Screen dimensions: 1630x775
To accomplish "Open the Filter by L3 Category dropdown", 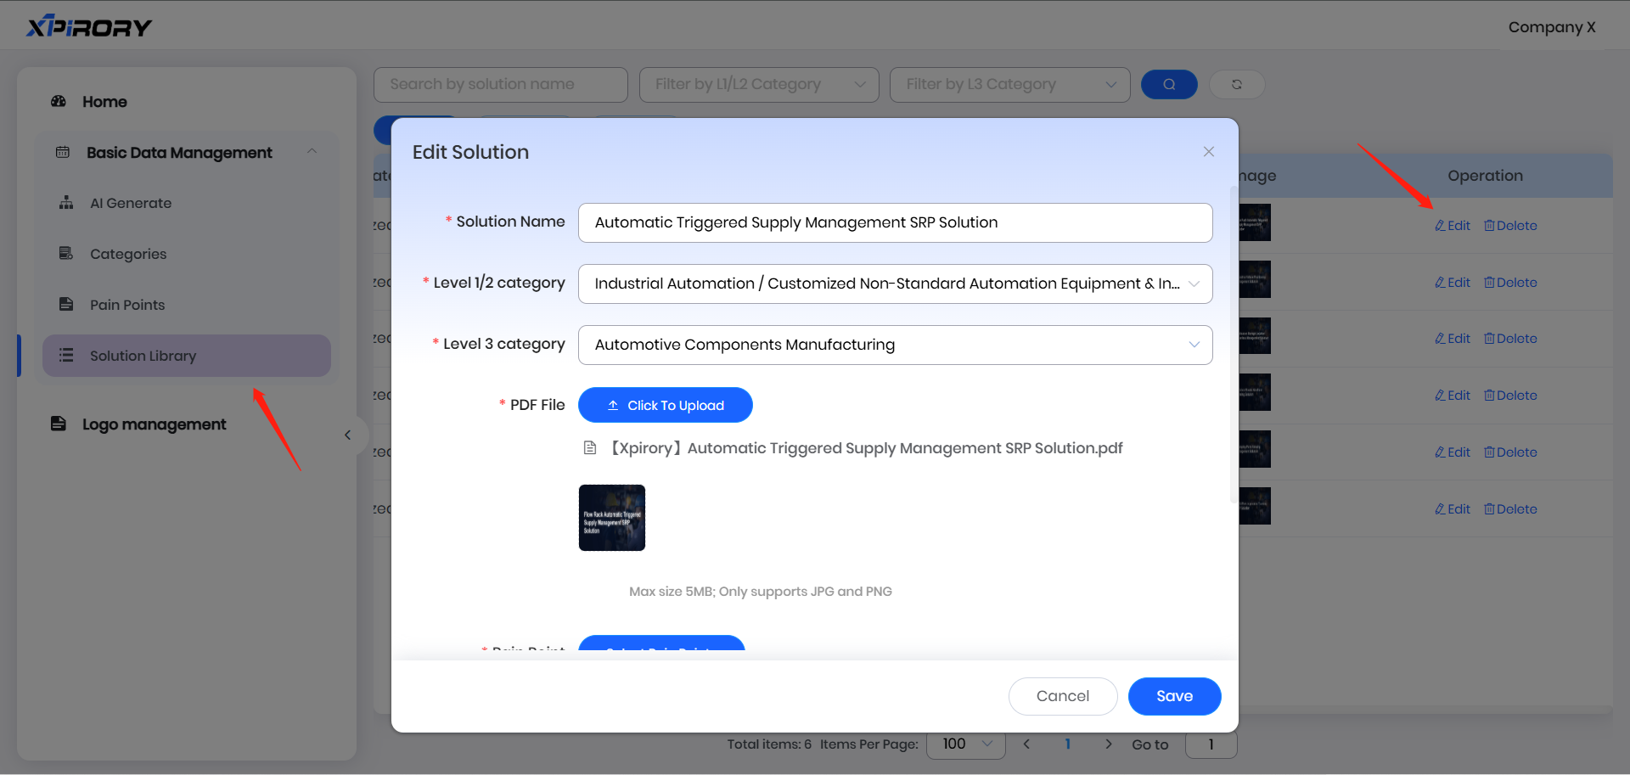I will coord(1009,84).
